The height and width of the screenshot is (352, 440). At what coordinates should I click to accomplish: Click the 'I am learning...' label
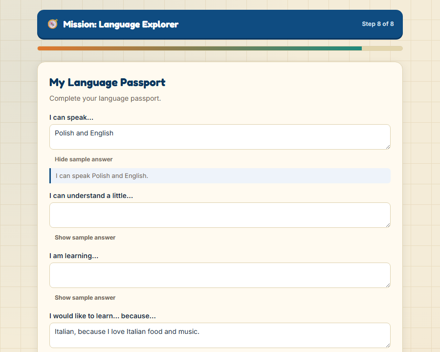click(x=74, y=256)
